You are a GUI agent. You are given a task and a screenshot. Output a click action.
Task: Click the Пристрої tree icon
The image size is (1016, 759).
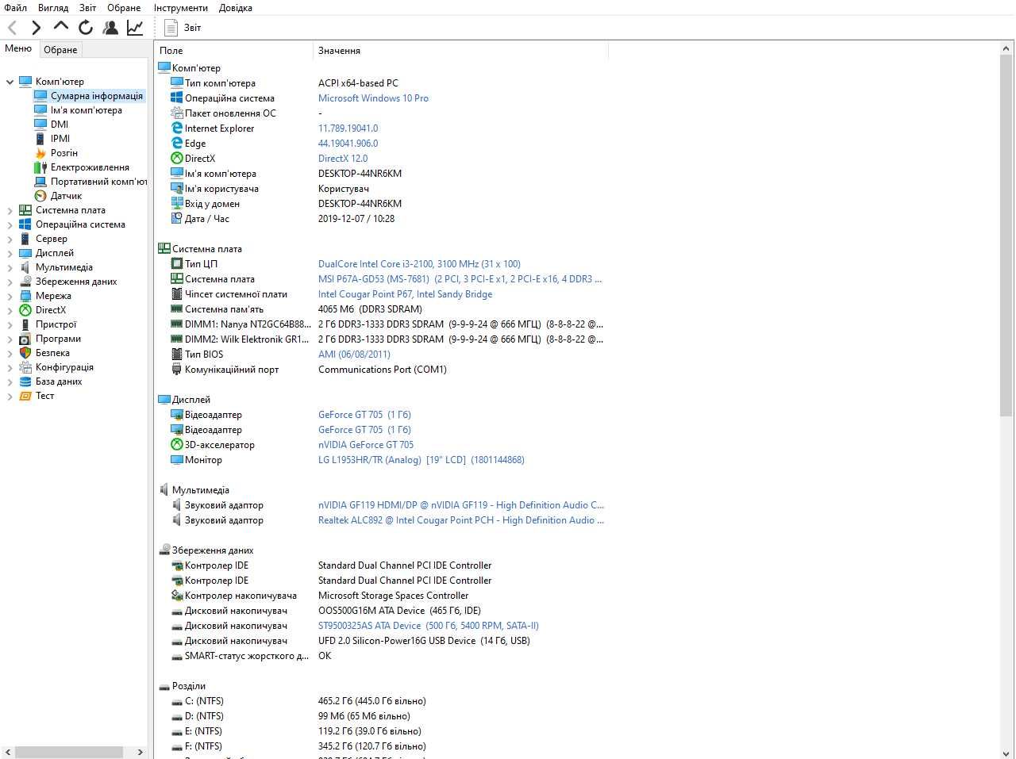tap(25, 324)
